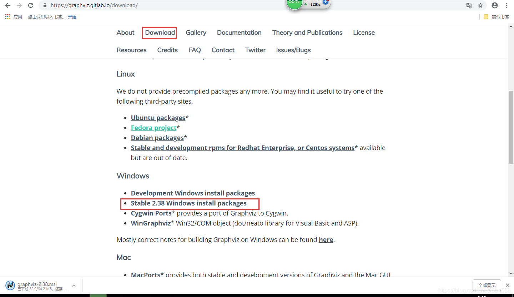Image resolution: width=514 pixels, height=297 pixels.
Task: Follow the Debian packages link
Action: [x=157, y=138]
